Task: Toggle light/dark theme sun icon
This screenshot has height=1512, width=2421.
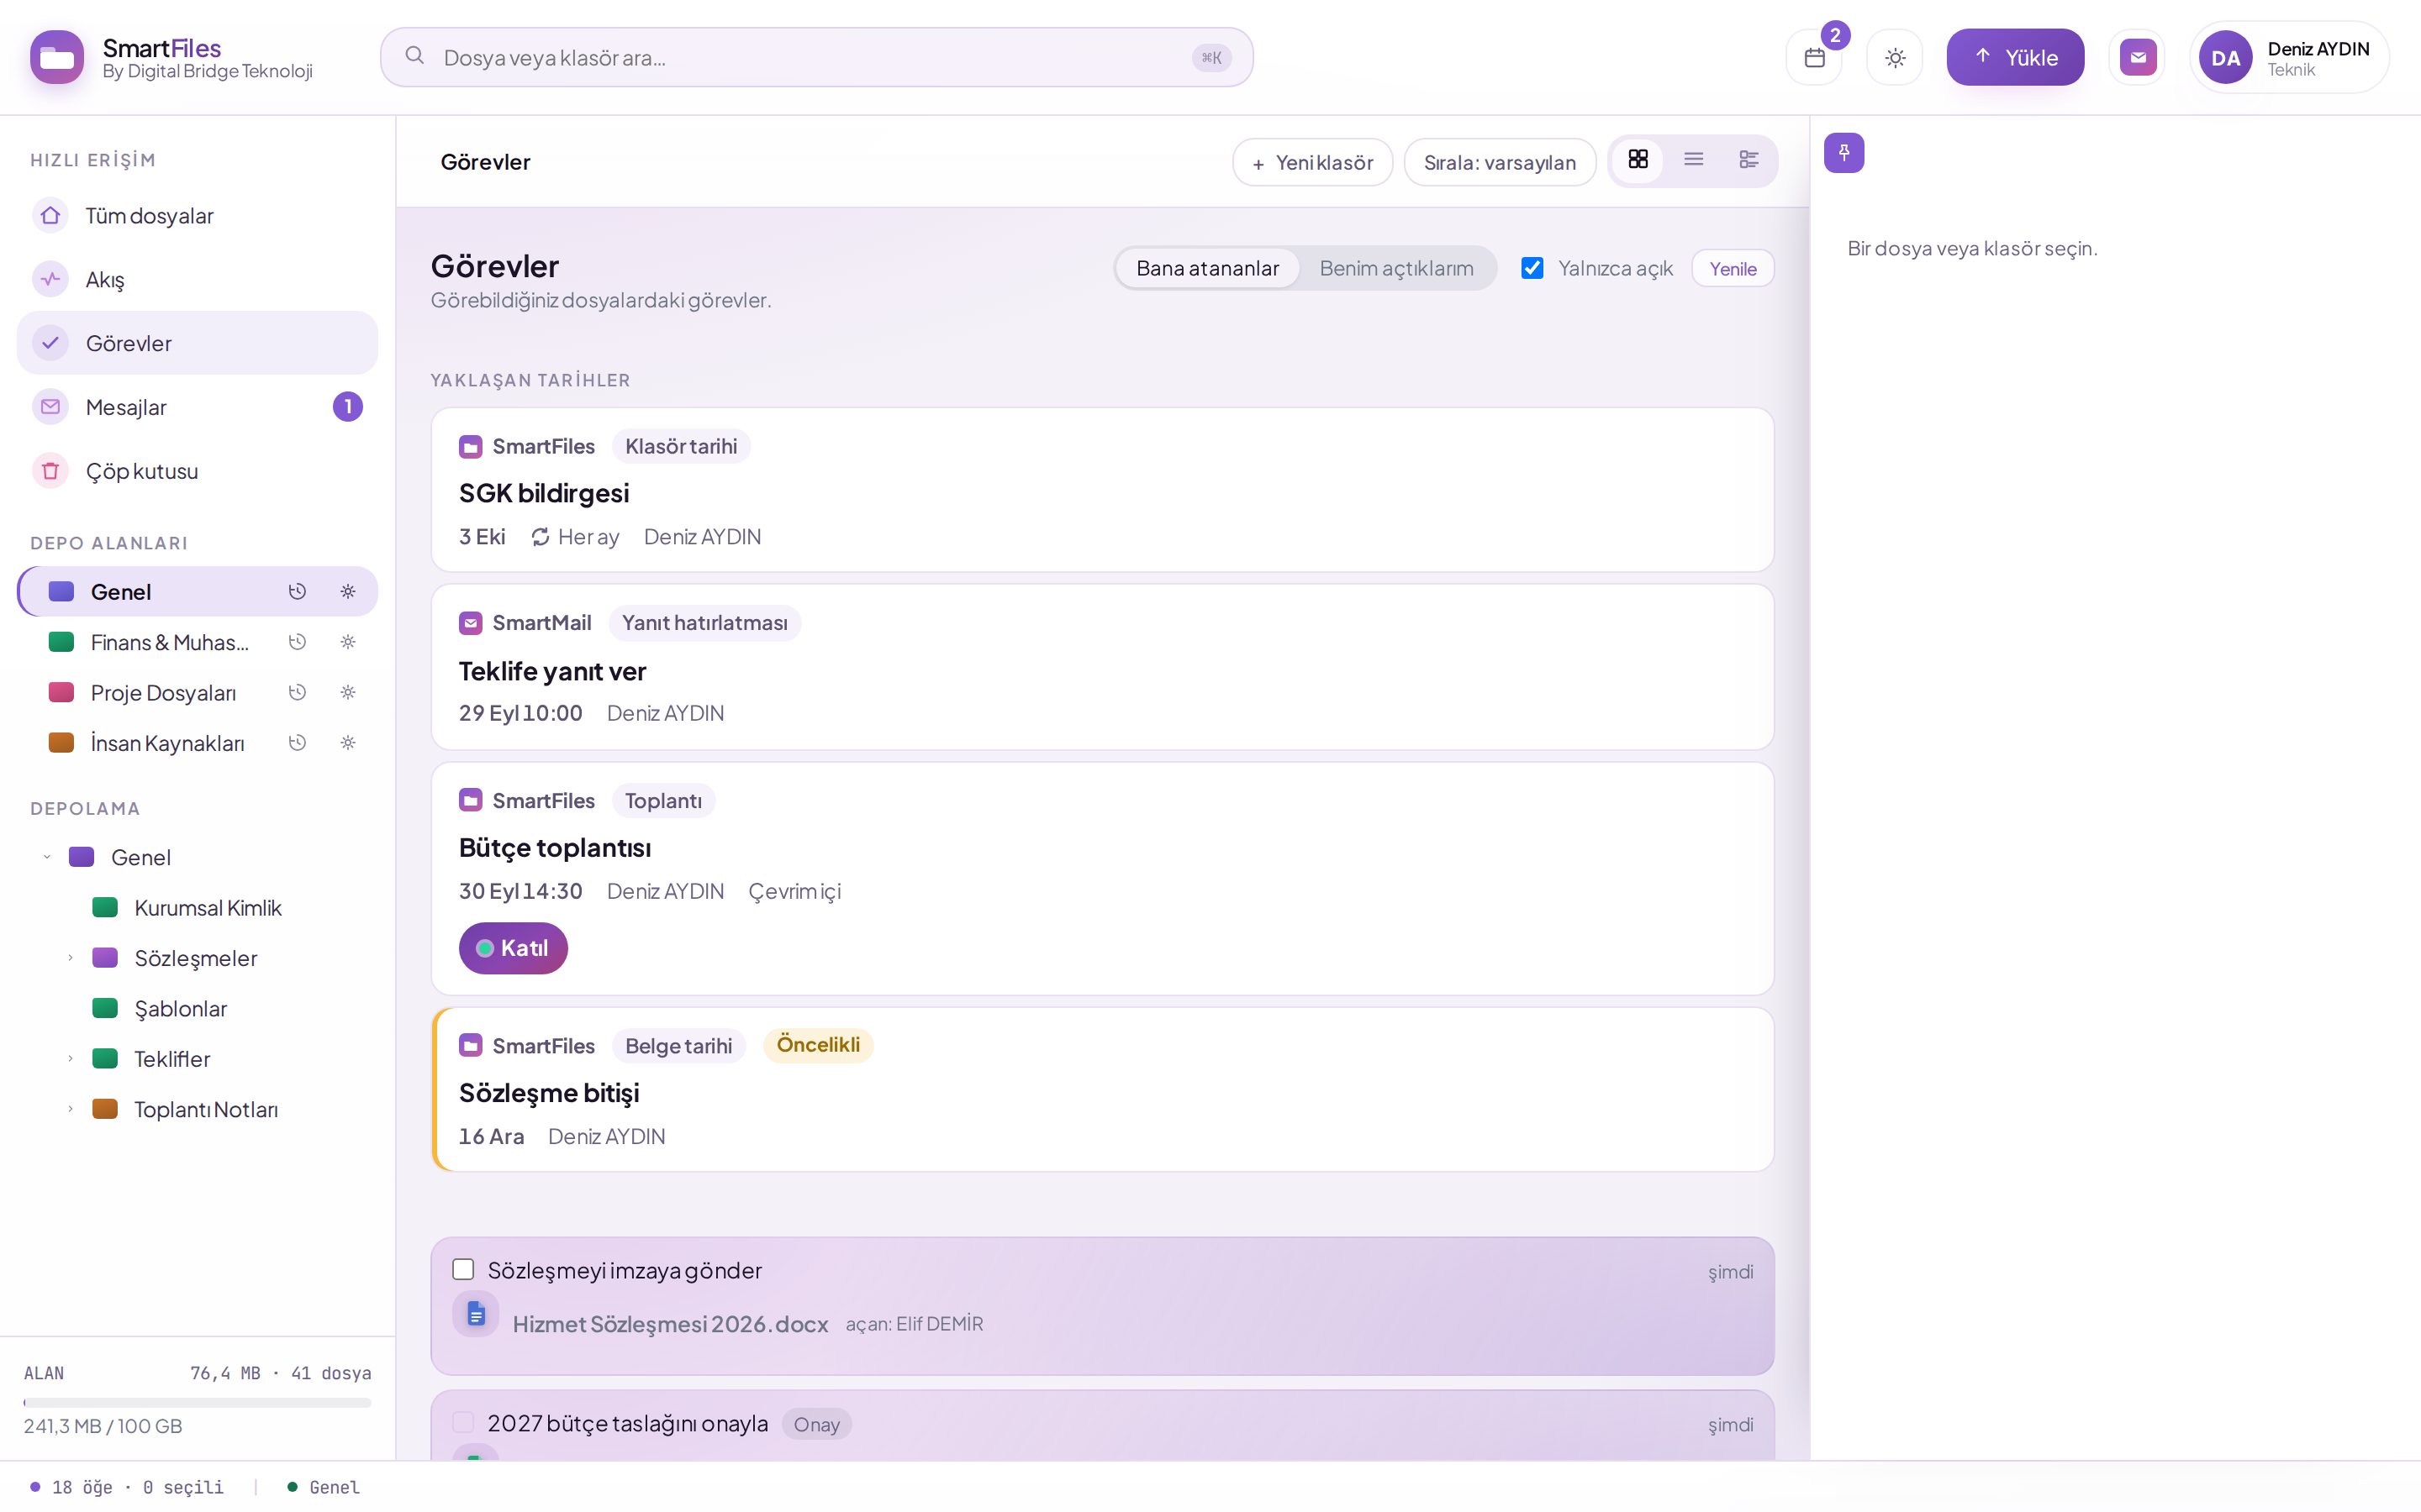Action: (x=1895, y=58)
